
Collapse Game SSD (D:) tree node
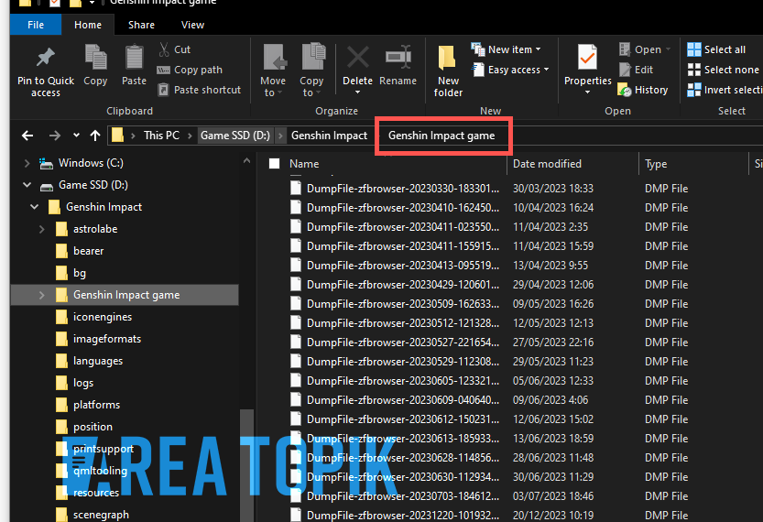click(27, 185)
